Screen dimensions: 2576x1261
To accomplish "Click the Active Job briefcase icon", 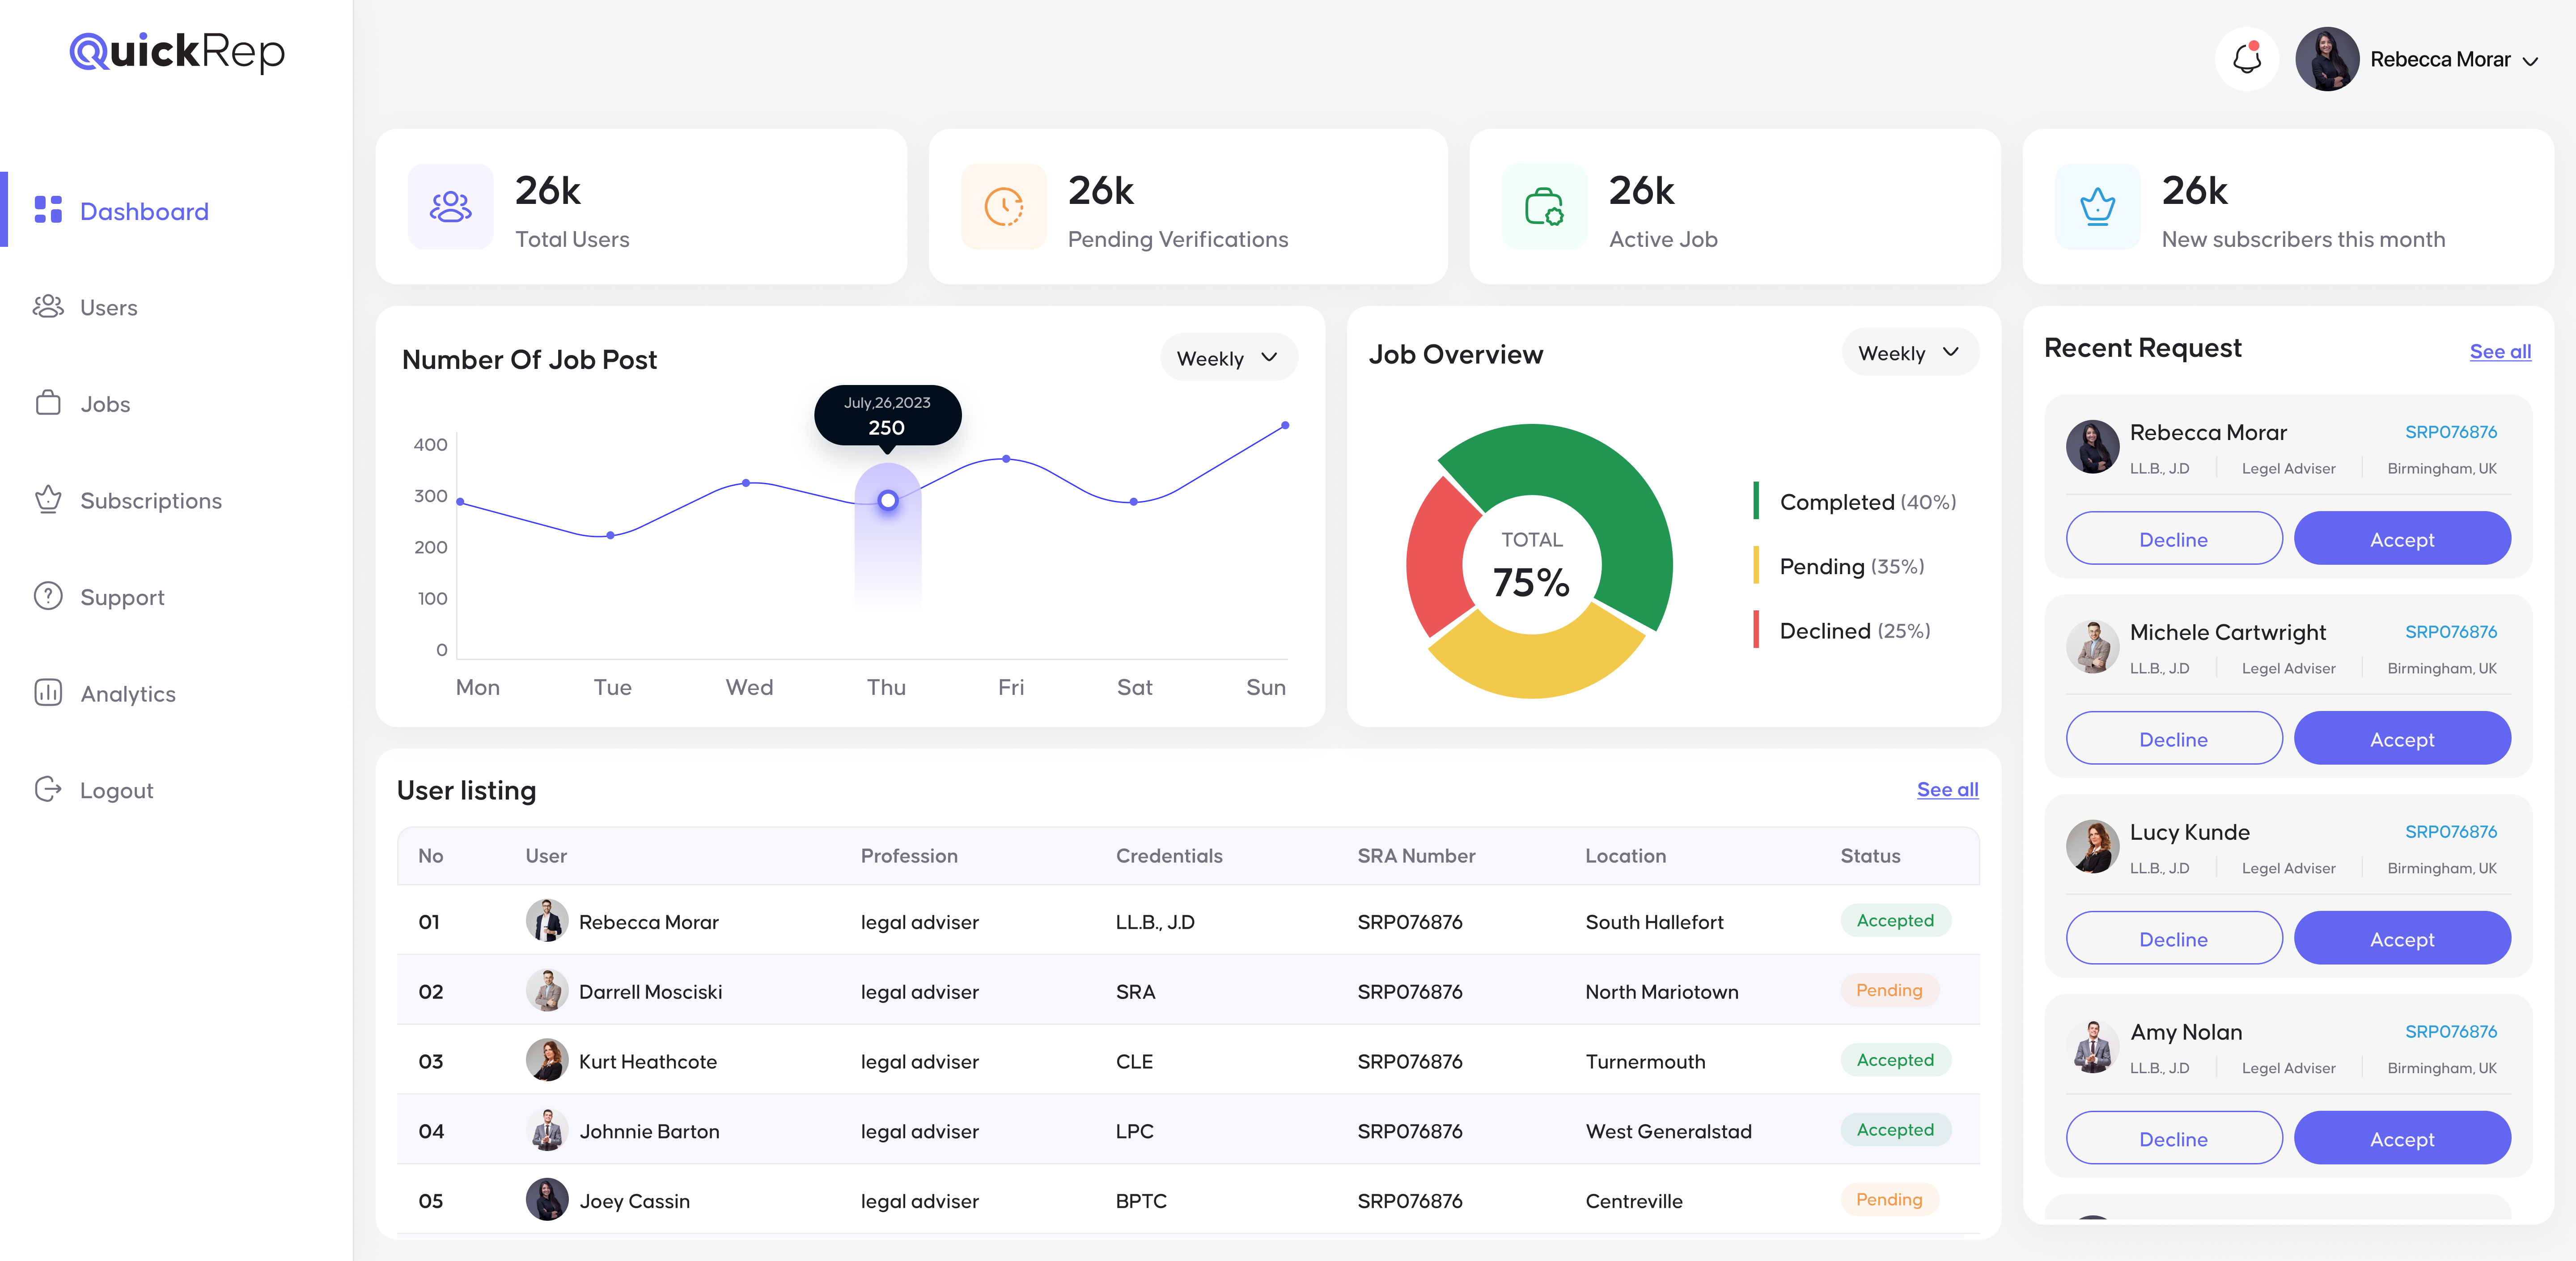I will 1543,207.
